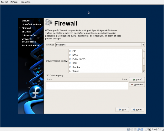The image size is (164, 131).
Task: Click the floppy disk status icon
Action: click(x=135, y=129)
